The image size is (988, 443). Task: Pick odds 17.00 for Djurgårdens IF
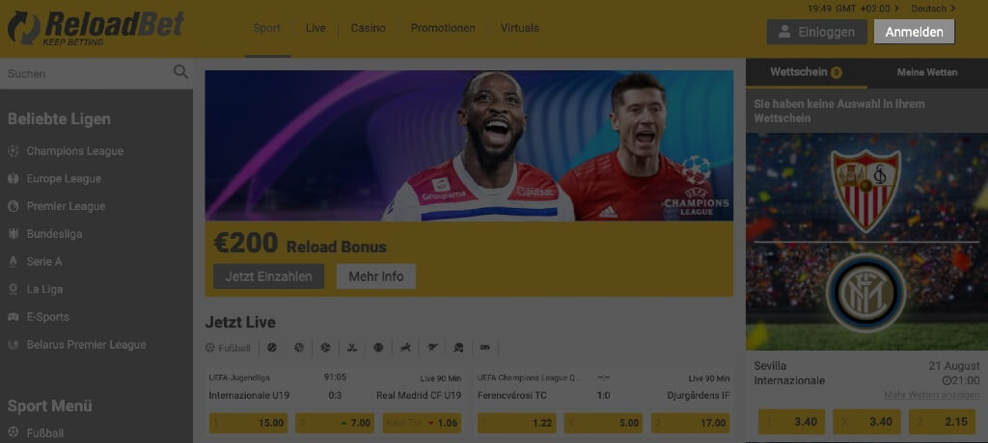point(691,423)
